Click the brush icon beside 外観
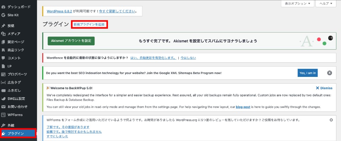Viewport: 341px width, 141px height. (x=3, y=125)
